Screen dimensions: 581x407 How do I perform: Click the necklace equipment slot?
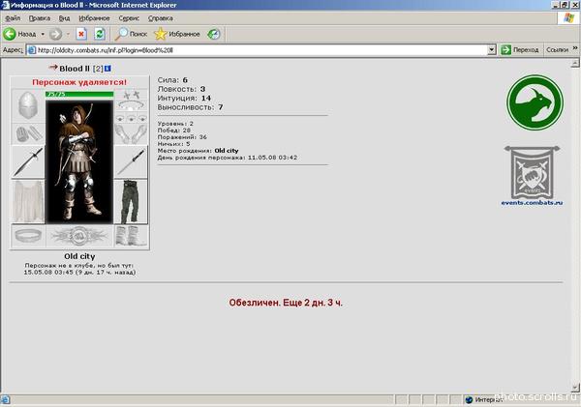[x=131, y=105]
